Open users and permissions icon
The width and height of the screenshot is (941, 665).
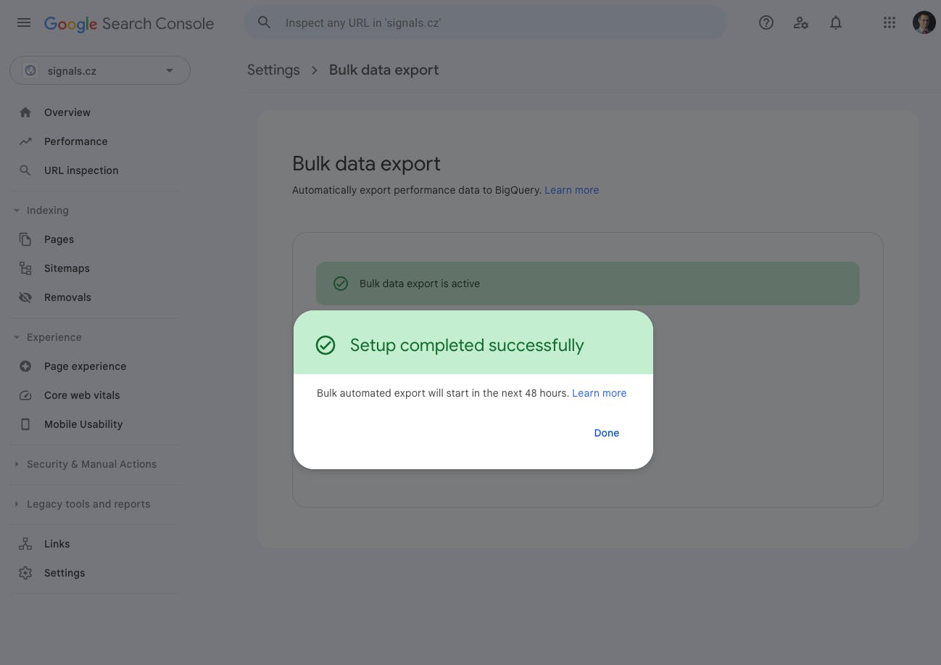(801, 23)
